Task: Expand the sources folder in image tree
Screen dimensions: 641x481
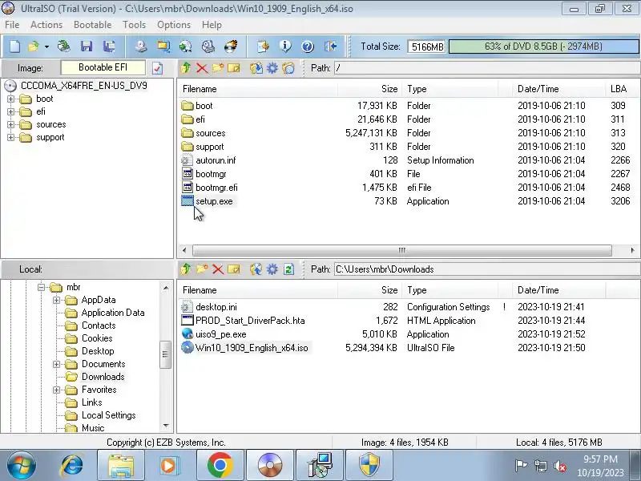Action: coord(11,125)
